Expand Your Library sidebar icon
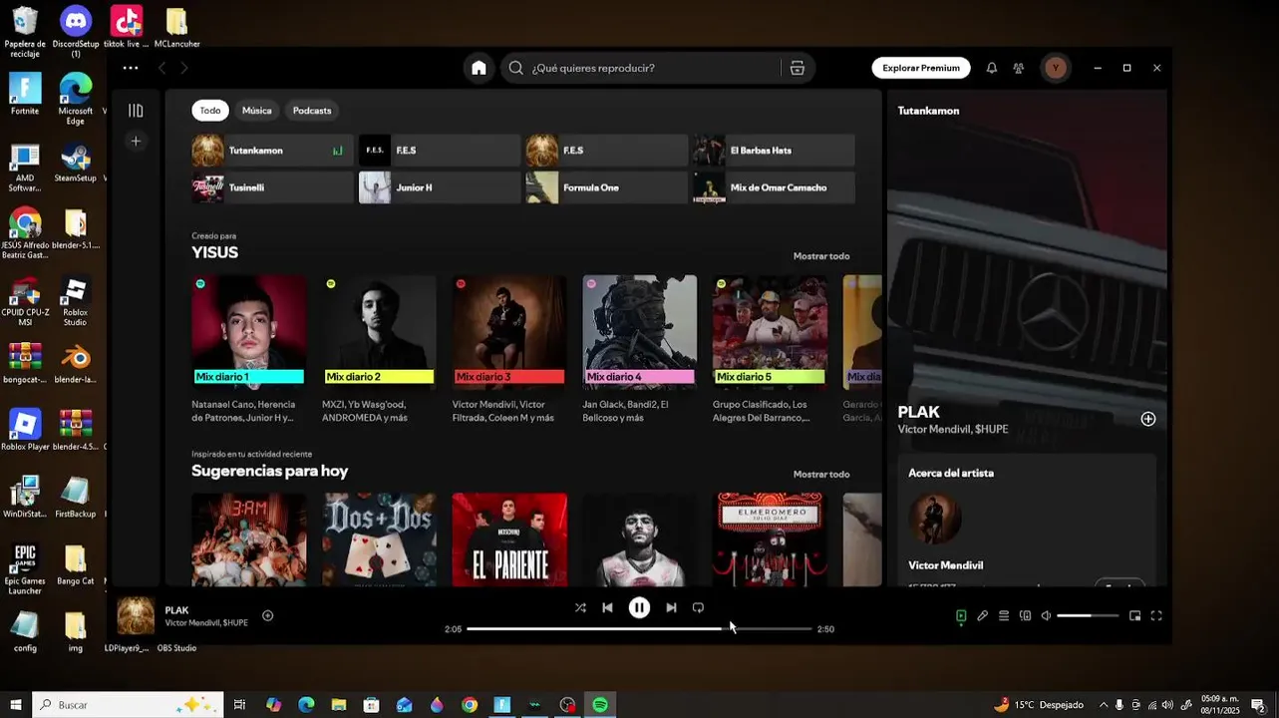 coord(136,111)
